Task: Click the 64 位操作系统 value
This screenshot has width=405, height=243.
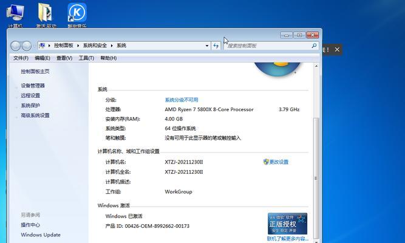Action: [x=180, y=128]
